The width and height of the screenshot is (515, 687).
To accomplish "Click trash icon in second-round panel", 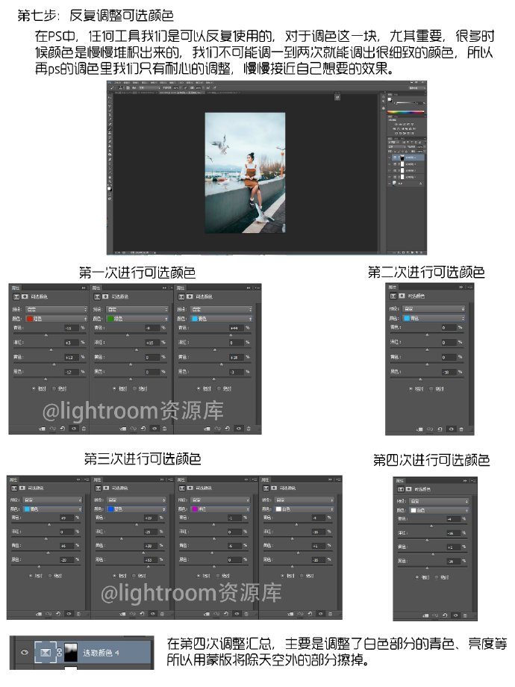I will click(x=461, y=429).
